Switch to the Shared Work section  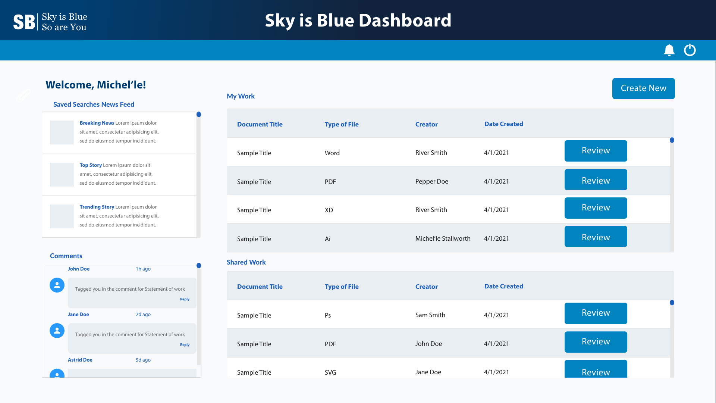[x=246, y=262]
